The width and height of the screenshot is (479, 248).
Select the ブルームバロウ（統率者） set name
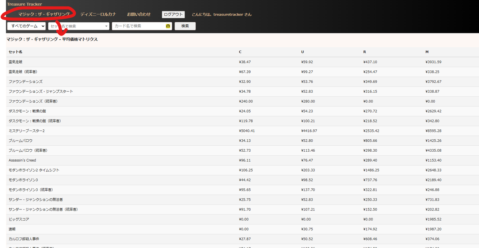[28, 150]
